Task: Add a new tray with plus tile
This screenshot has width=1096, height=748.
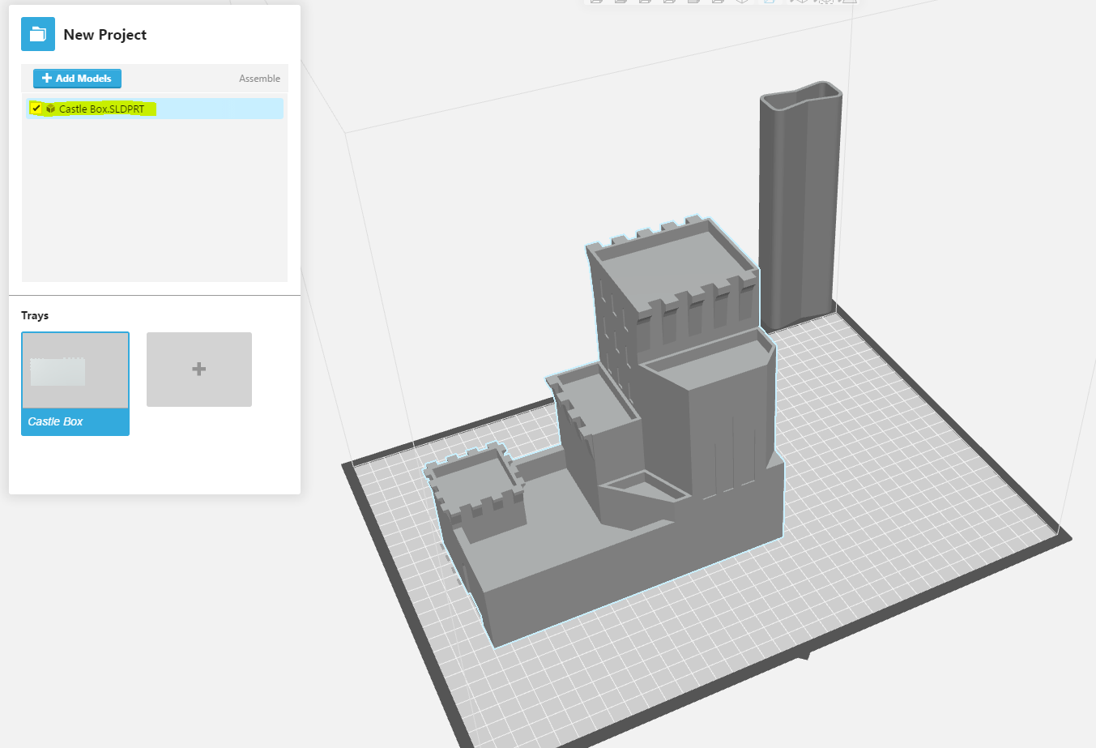Action: pyautogui.click(x=199, y=370)
